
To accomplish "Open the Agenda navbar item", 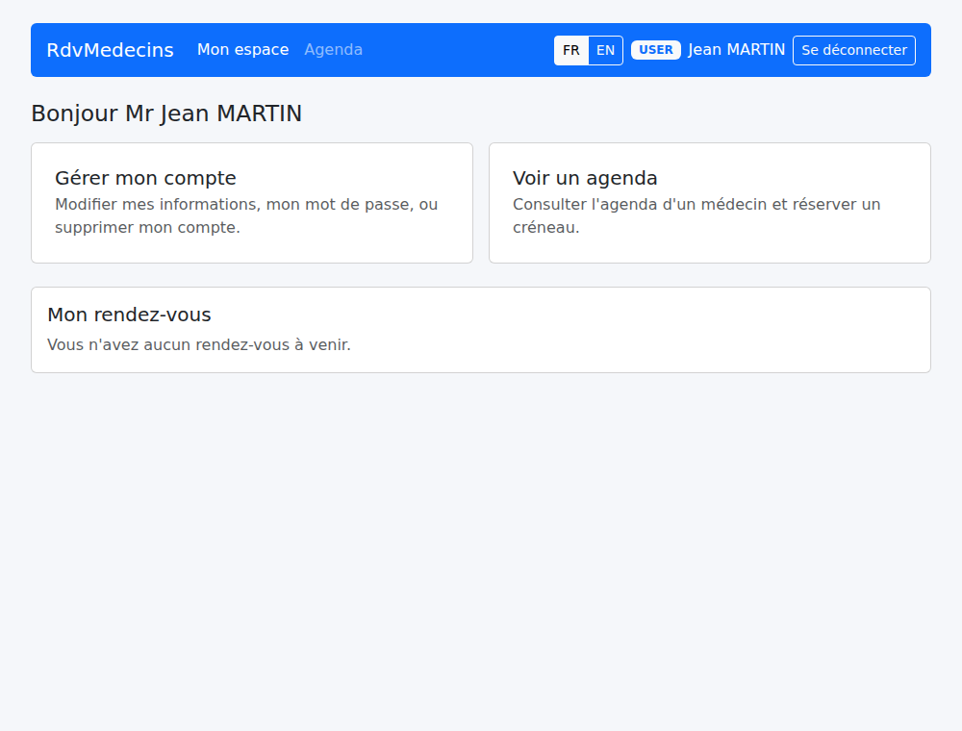I will point(333,50).
